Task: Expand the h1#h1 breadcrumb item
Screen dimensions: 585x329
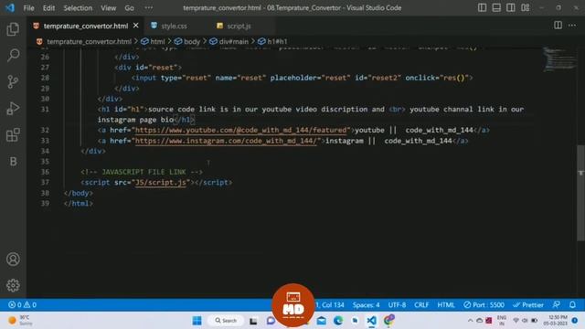Action: point(277,41)
